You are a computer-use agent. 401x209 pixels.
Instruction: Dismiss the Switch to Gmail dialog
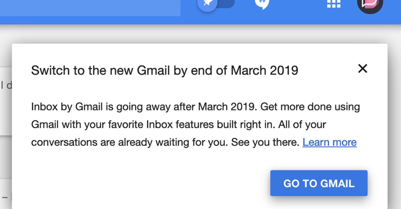(363, 69)
